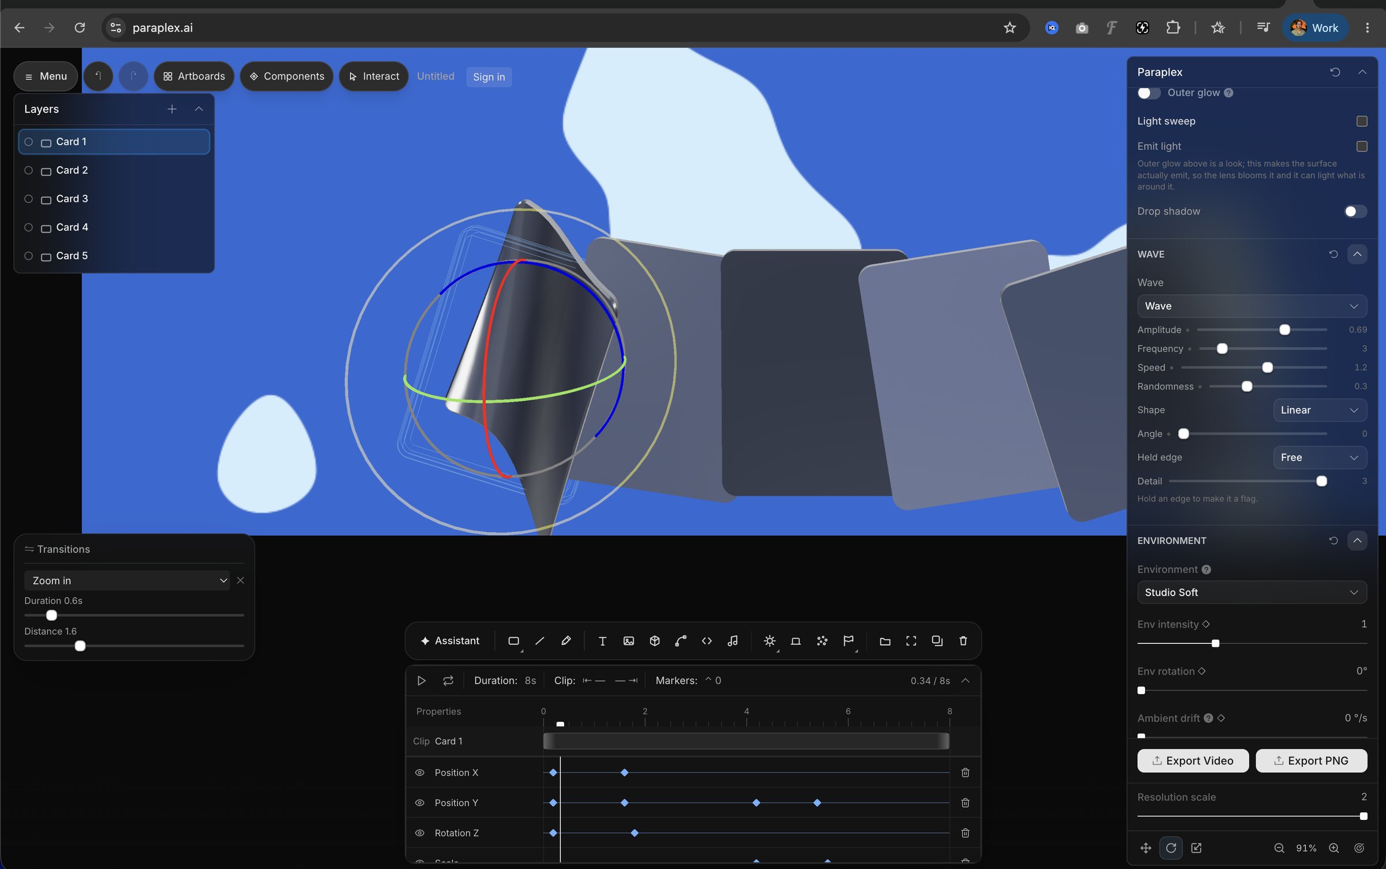The height and width of the screenshot is (869, 1386).
Task: Open the Studio Soft environment dropdown
Action: click(1252, 592)
